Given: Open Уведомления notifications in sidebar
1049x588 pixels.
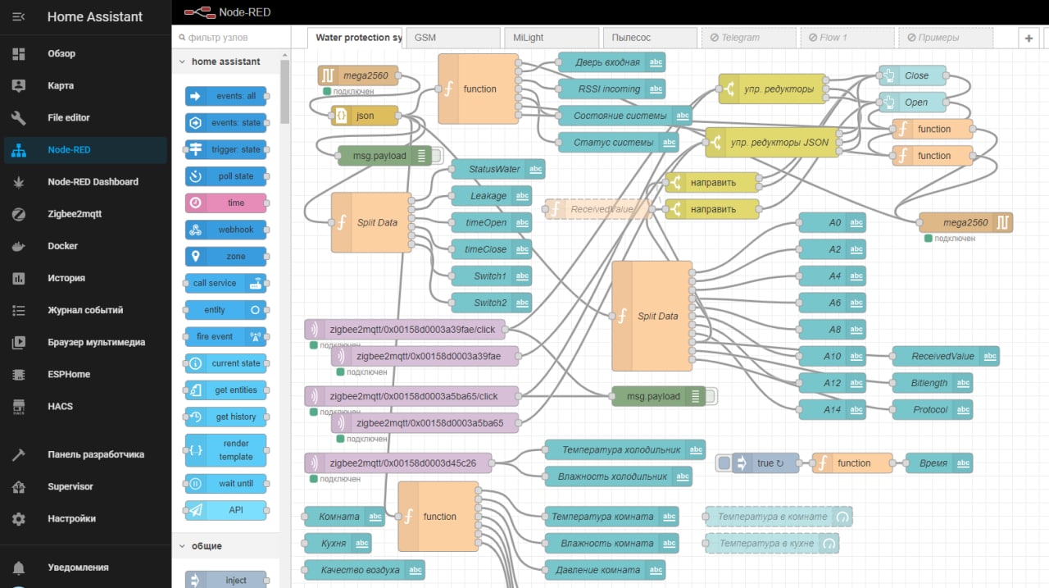Looking at the screenshot, I should tap(85, 567).
